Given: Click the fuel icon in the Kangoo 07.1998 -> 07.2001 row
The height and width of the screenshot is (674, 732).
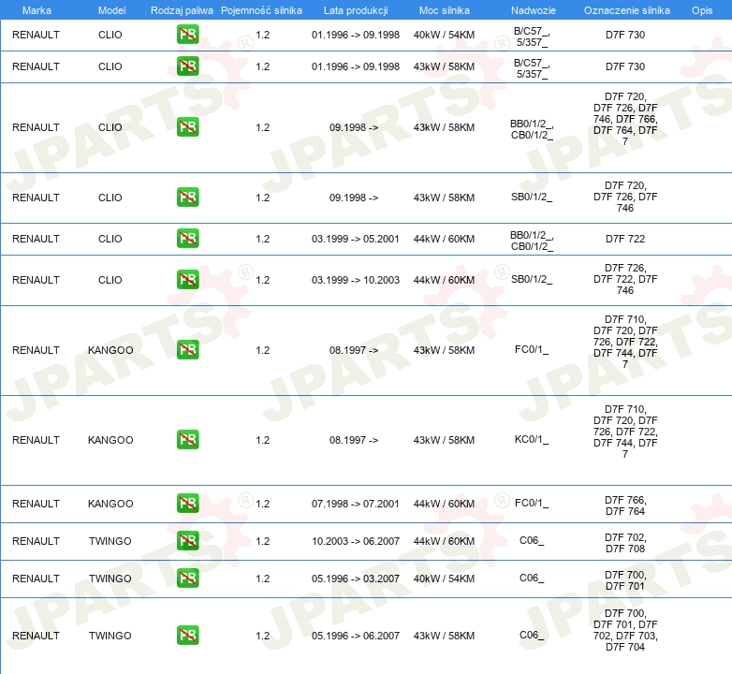Looking at the screenshot, I should pyautogui.click(x=187, y=504).
